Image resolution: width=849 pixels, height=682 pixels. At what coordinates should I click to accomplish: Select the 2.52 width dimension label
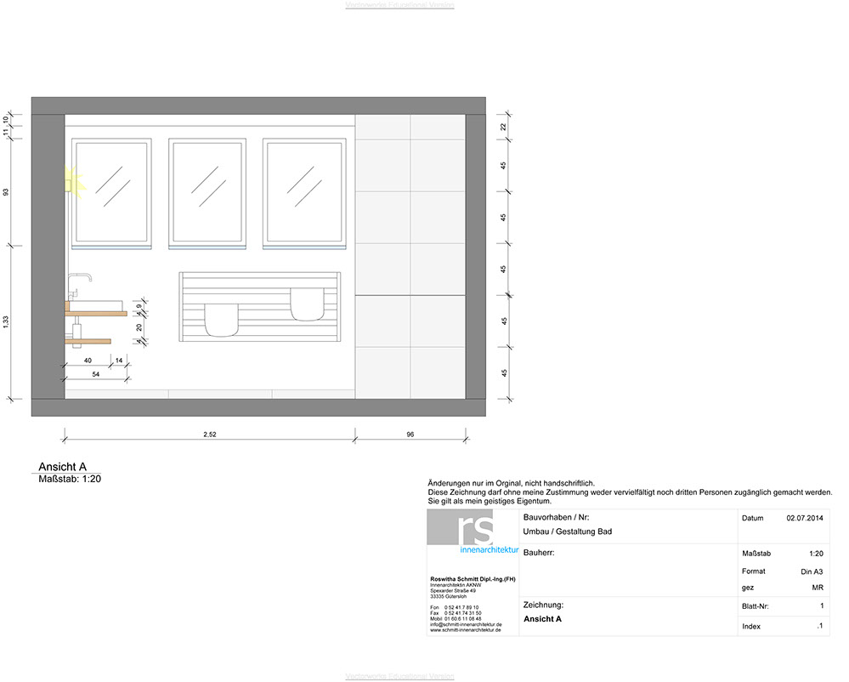tap(210, 434)
